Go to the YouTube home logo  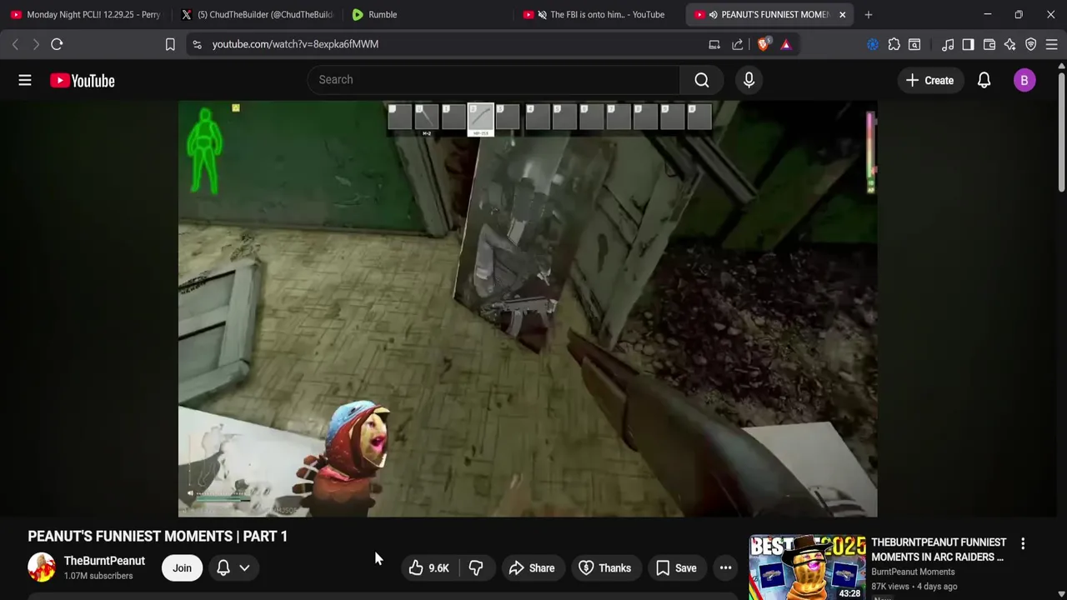82,80
